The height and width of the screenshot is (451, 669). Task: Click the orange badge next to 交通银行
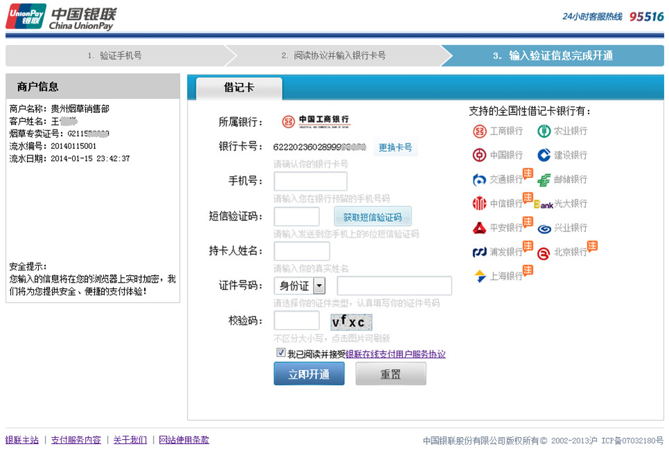pos(528,173)
